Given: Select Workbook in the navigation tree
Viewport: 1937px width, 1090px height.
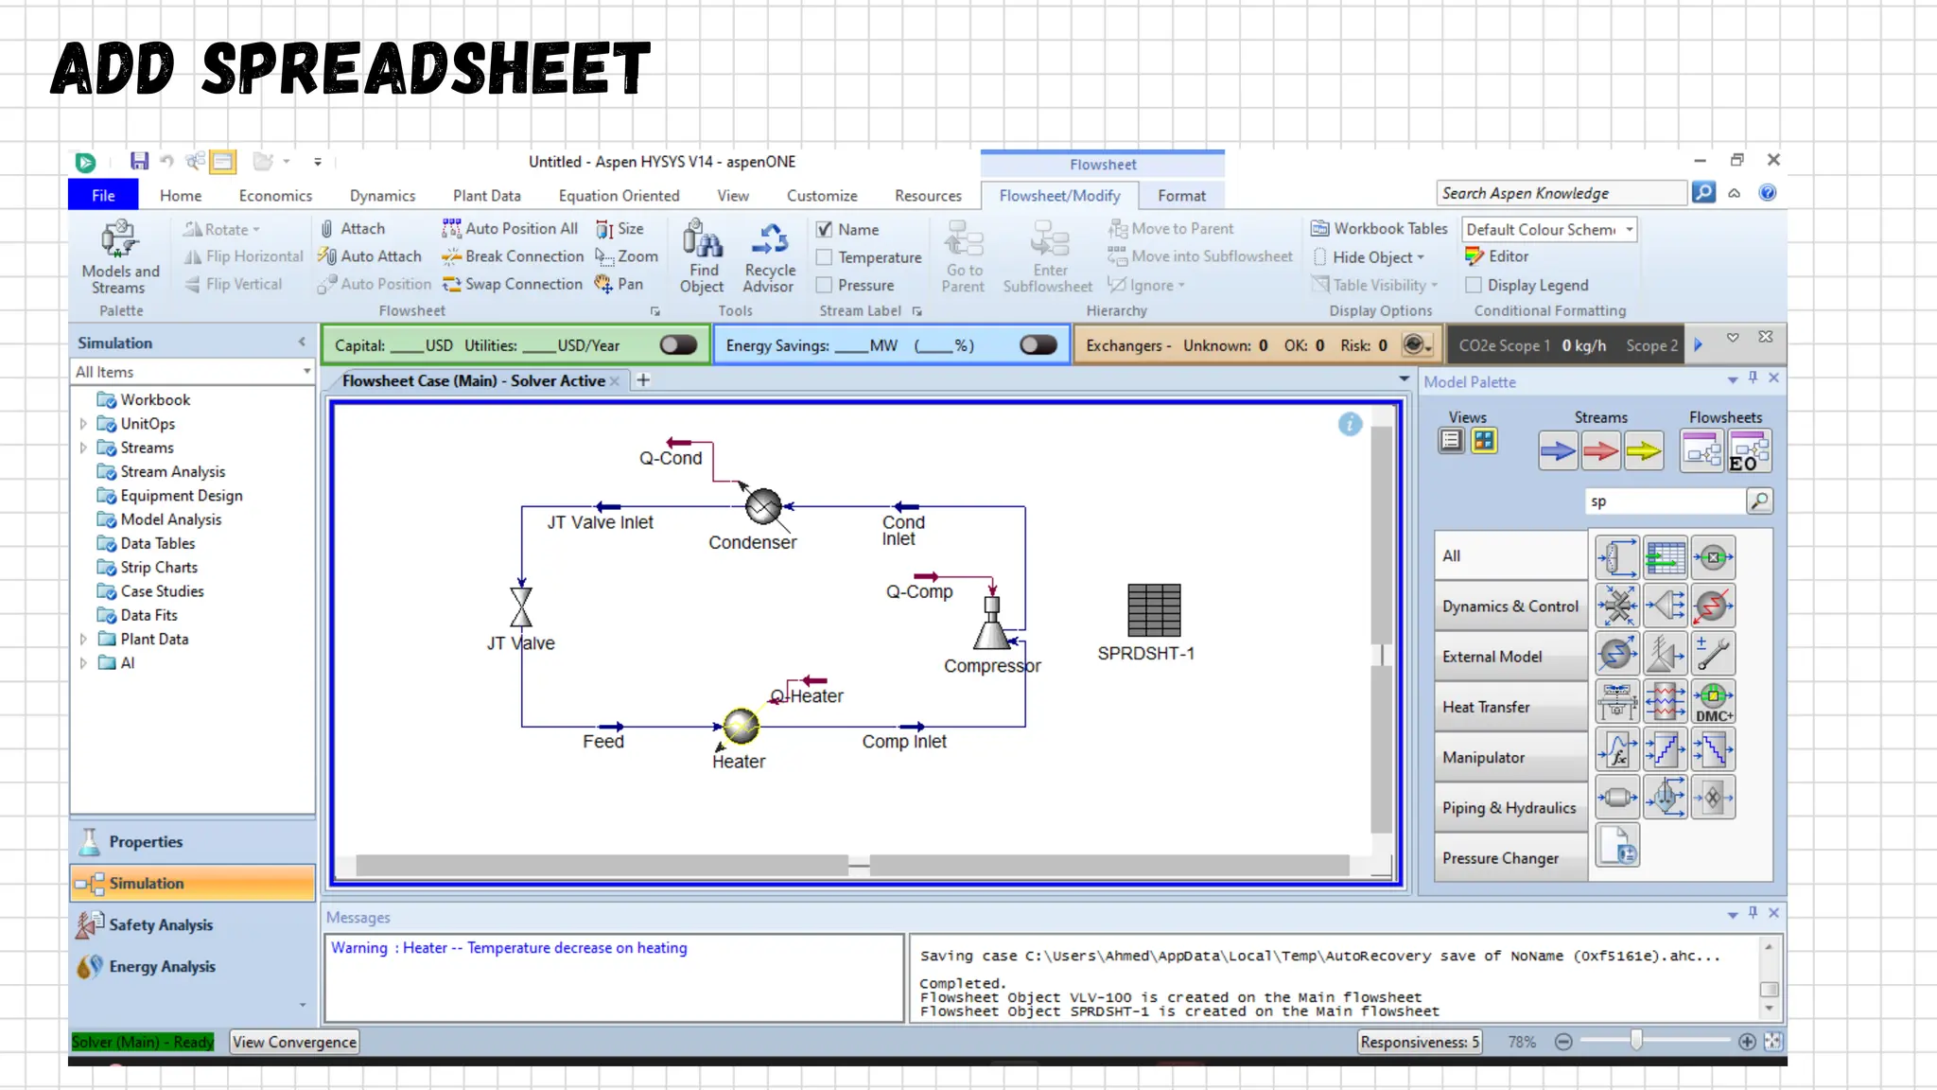Looking at the screenshot, I should [155, 399].
